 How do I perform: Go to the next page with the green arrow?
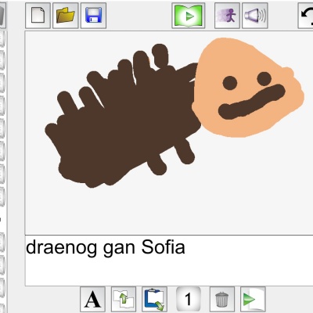[x=253, y=300]
